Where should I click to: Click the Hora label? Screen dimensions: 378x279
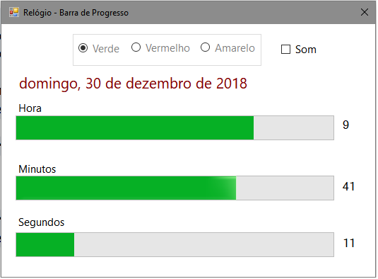[x=30, y=108]
